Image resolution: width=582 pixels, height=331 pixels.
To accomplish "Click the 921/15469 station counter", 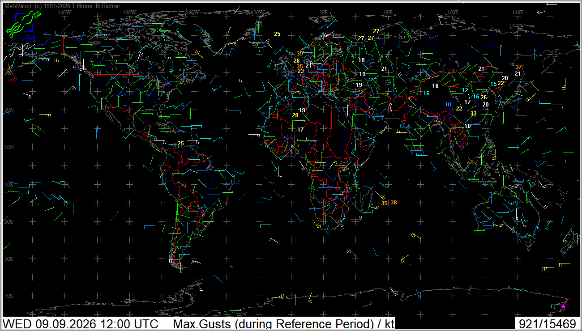I will [547, 324].
